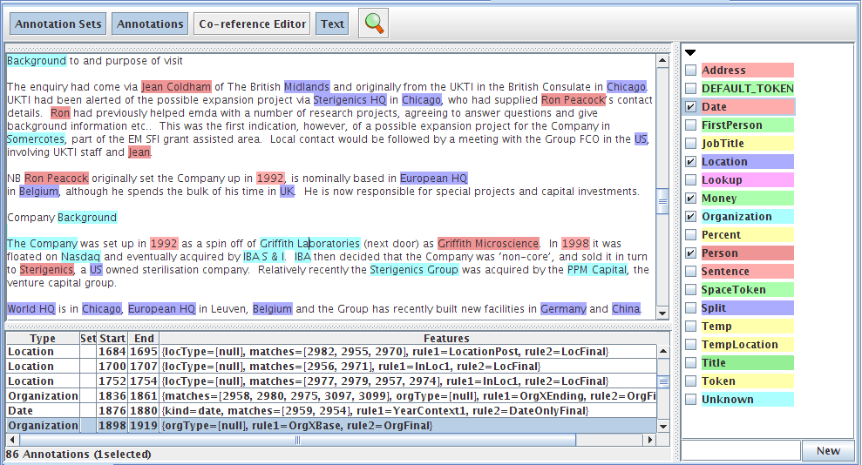This screenshot has height=465, width=862.
Task: Enable the Title checkbox
Action: pyautogui.click(x=691, y=363)
